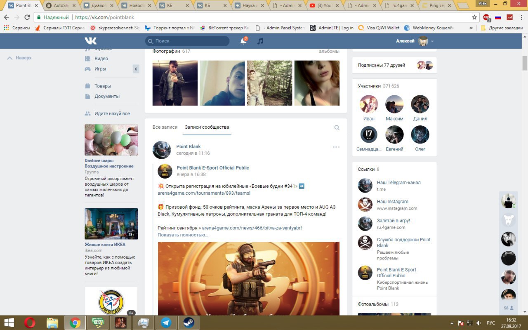Switch to the AutoSh browser tab
Viewport: 528px width, 330px height.
(61, 5)
